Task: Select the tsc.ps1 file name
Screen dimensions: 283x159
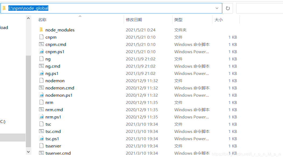Action: (x=52, y=139)
